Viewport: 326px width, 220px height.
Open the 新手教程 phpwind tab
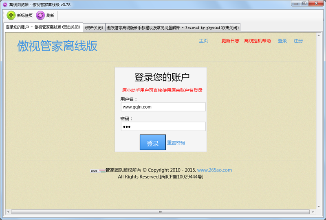(x=173, y=27)
